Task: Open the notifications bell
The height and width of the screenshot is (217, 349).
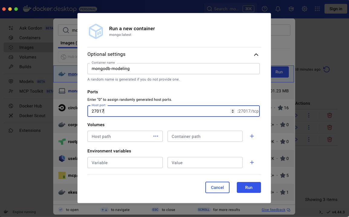Action: tap(278, 9)
